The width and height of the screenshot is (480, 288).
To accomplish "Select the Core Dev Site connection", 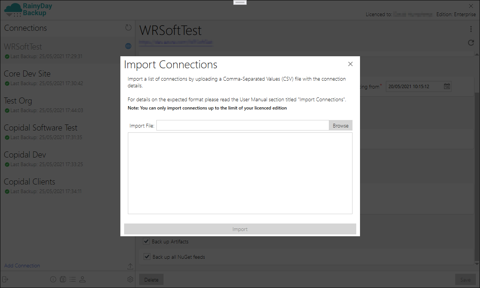I will 67,78.
